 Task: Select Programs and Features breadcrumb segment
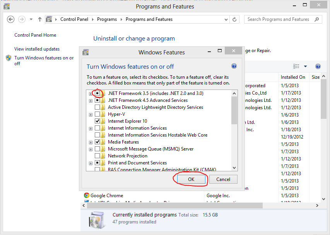pyautogui.click(x=149, y=19)
